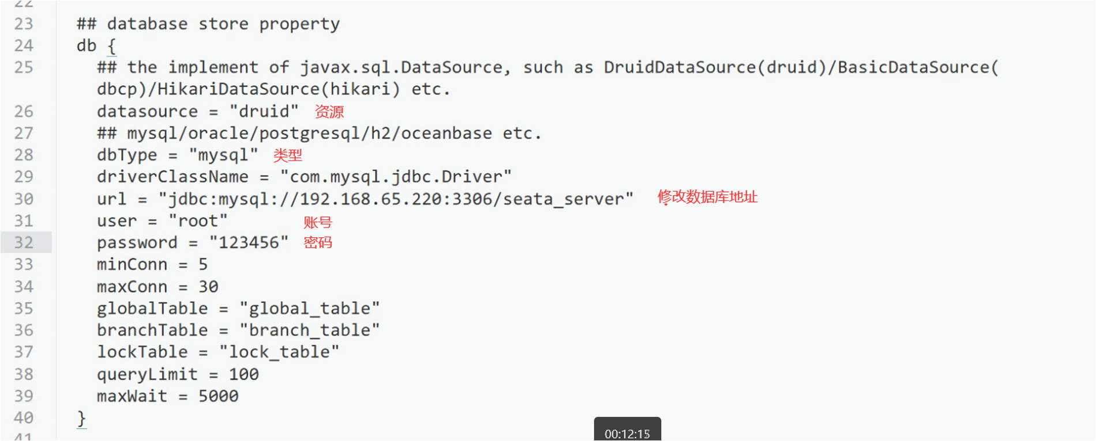Click the "global_table" string
Image resolution: width=1096 pixels, height=441 pixels.
click(x=310, y=309)
